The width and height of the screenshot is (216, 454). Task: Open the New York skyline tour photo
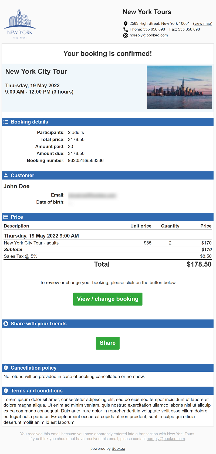179,87
